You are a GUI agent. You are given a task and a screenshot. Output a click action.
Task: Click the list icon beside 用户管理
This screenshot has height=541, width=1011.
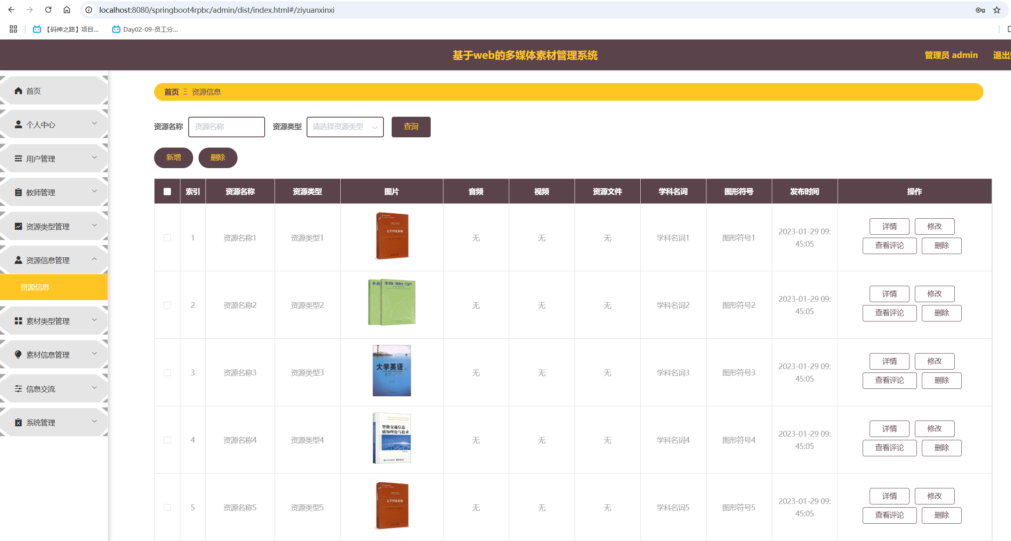(x=18, y=159)
